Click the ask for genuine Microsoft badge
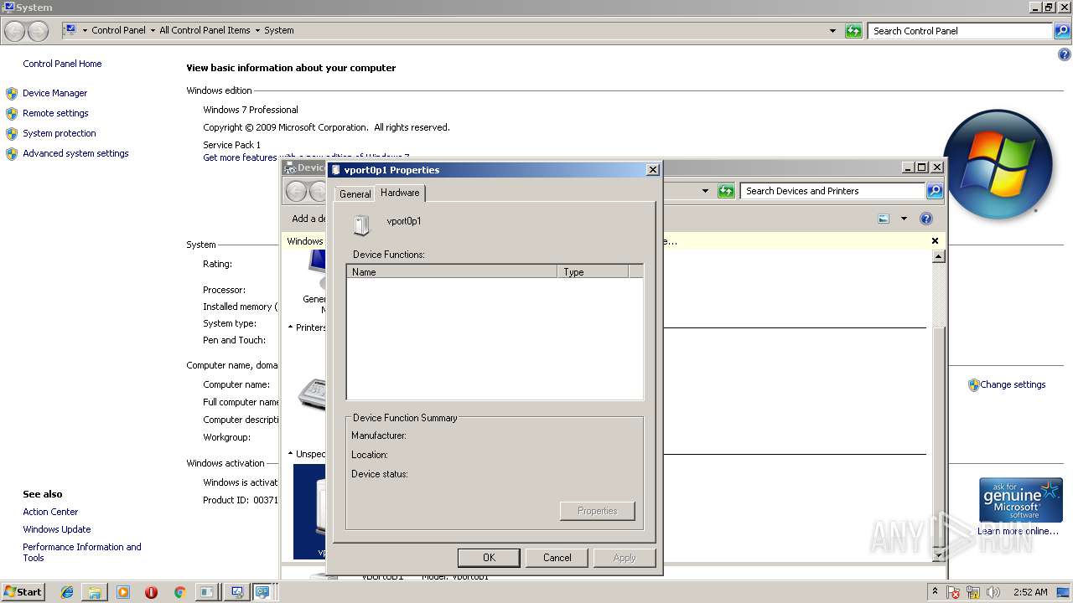The width and height of the screenshot is (1073, 603). [x=1020, y=501]
